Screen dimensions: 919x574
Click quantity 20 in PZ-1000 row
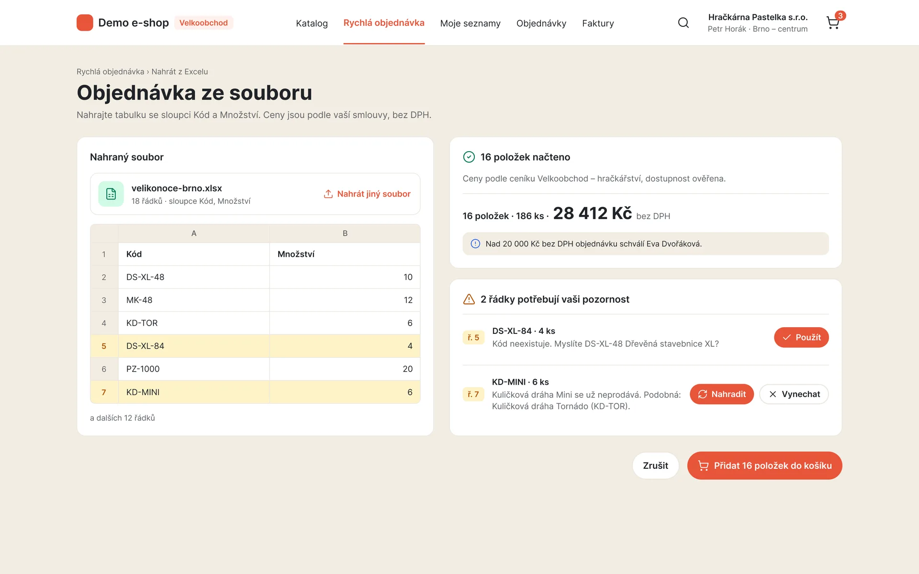tap(345, 369)
